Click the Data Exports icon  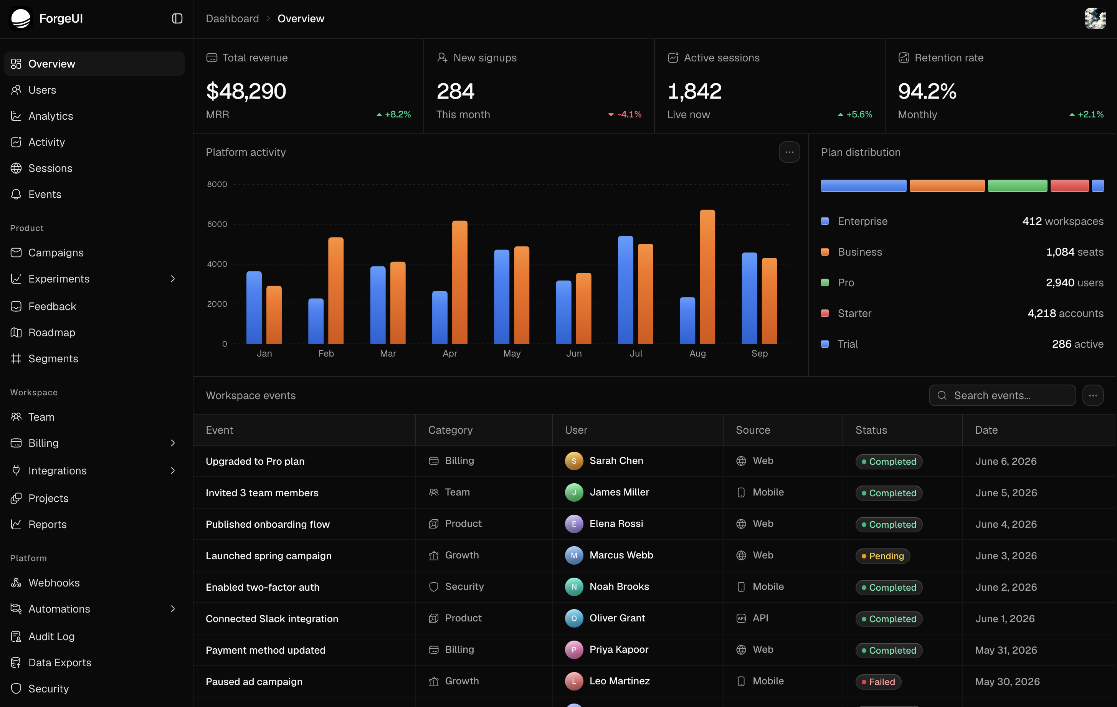16,662
